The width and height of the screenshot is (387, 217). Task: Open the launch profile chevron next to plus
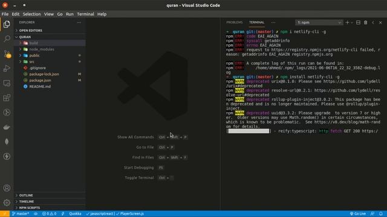(x=352, y=23)
